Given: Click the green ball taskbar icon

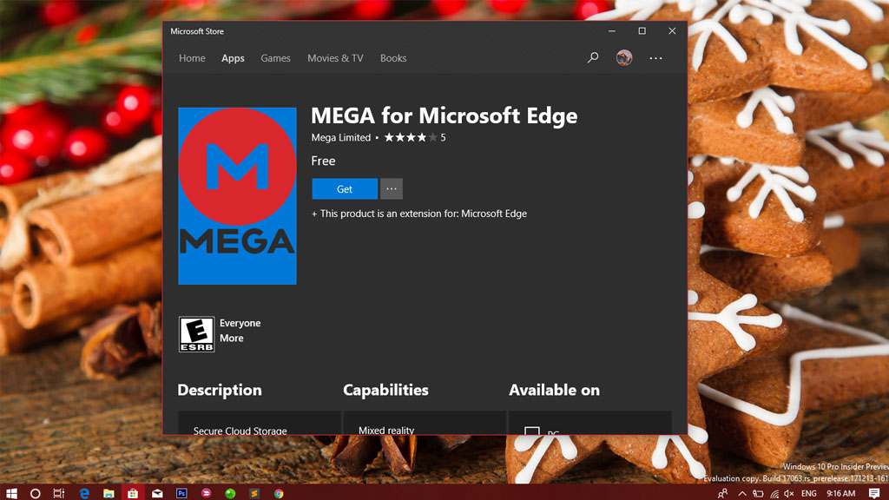Looking at the screenshot, I should pyautogui.click(x=230, y=493).
